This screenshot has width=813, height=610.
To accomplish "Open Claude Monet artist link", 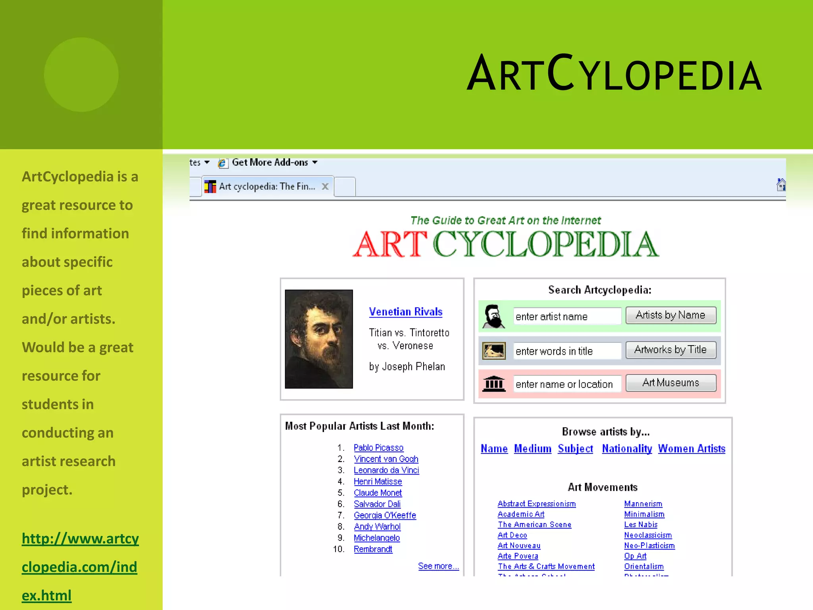I will click(x=378, y=493).
